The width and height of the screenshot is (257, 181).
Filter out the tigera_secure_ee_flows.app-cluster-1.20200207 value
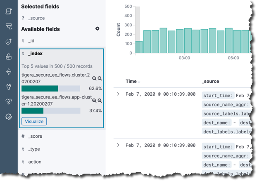tap(100, 100)
